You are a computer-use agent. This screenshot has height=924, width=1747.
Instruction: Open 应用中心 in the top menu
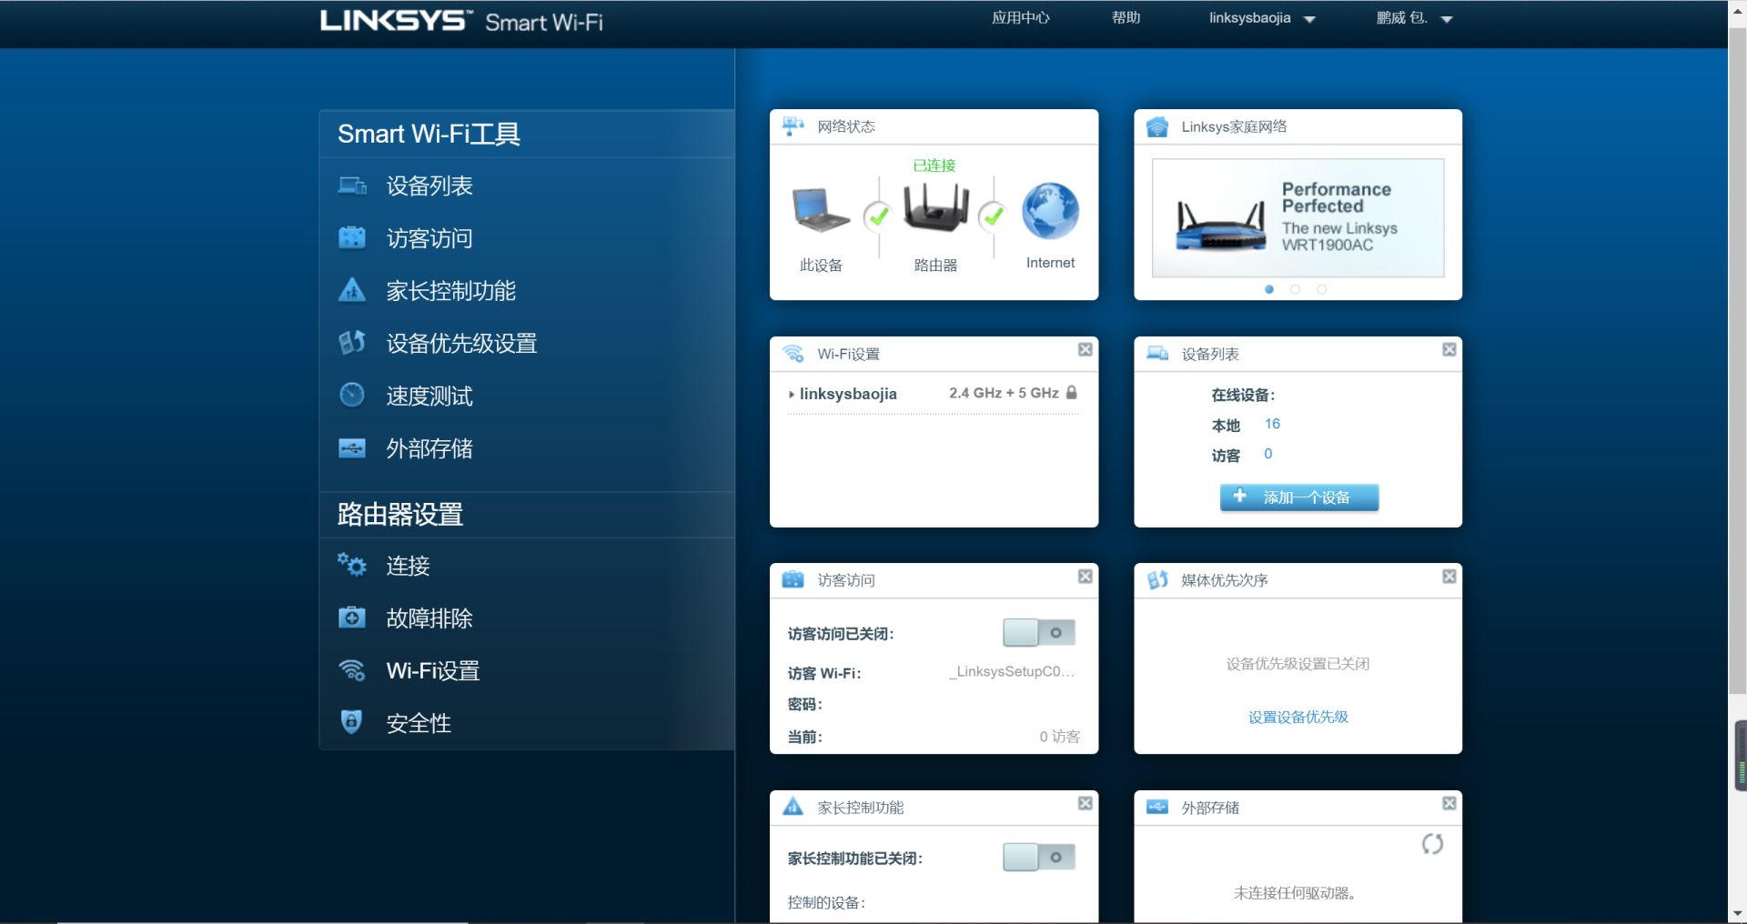pyautogui.click(x=1021, y=17)
